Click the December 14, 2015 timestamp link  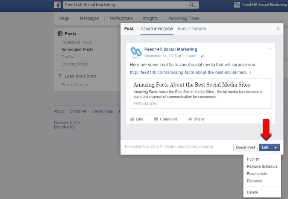point(170,56)
